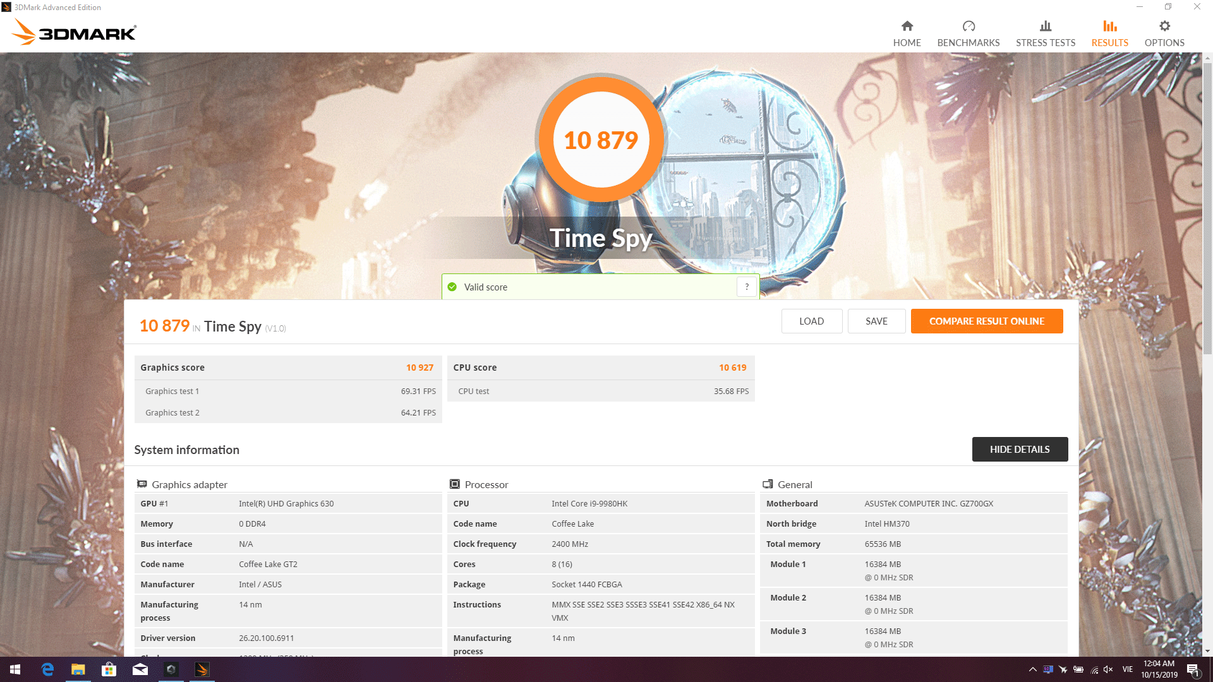Image resolution: width=1213 pixels, height=682 pixels.
Task: Click the Socket 1440 FCBGA package value
Action: coord(586,584)
